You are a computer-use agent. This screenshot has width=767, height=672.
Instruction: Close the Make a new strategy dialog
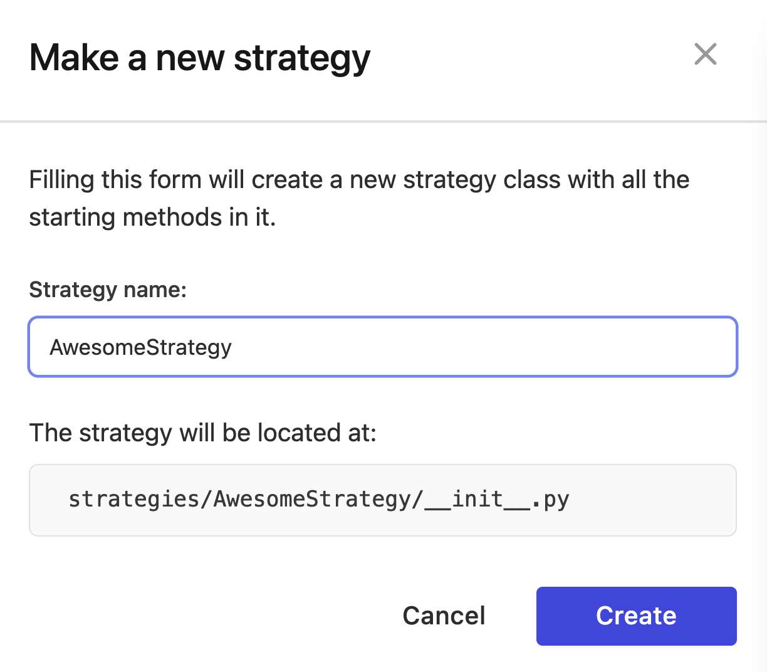[706, 55]
